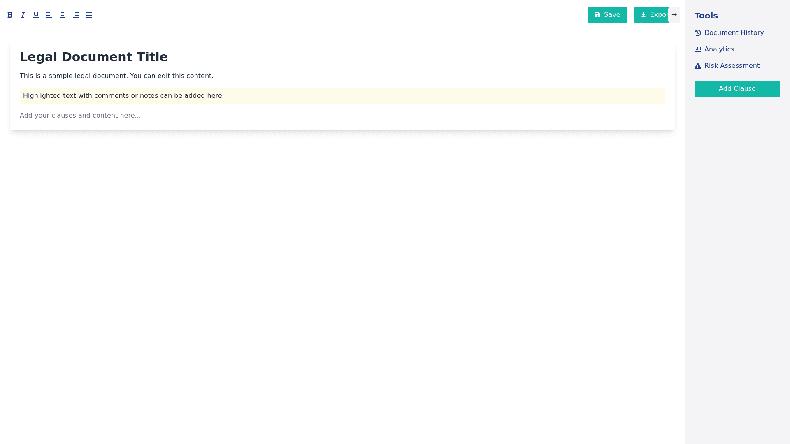Justify the text alignment

point(89,15)
